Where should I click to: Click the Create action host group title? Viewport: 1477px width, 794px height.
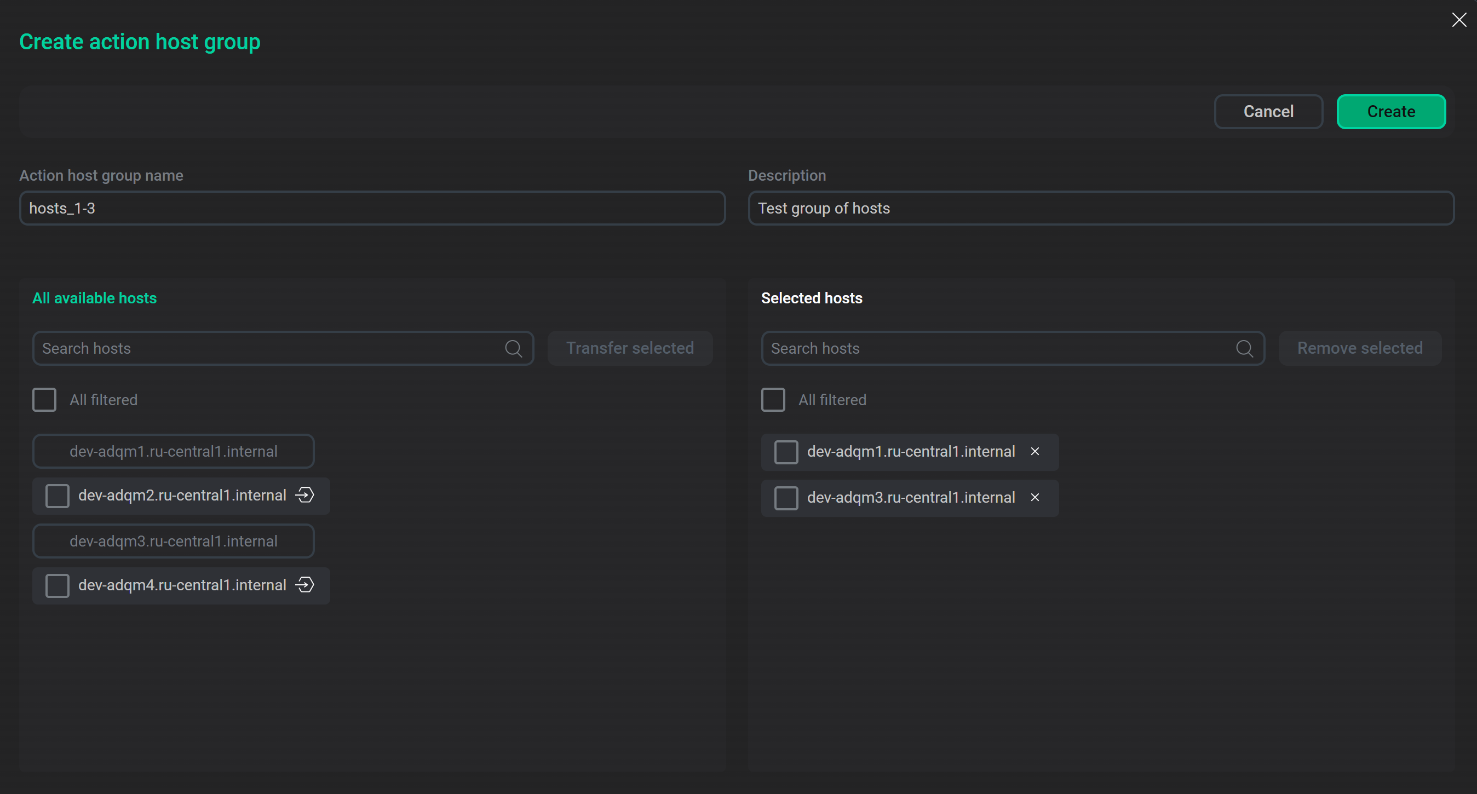pos(140,42)
